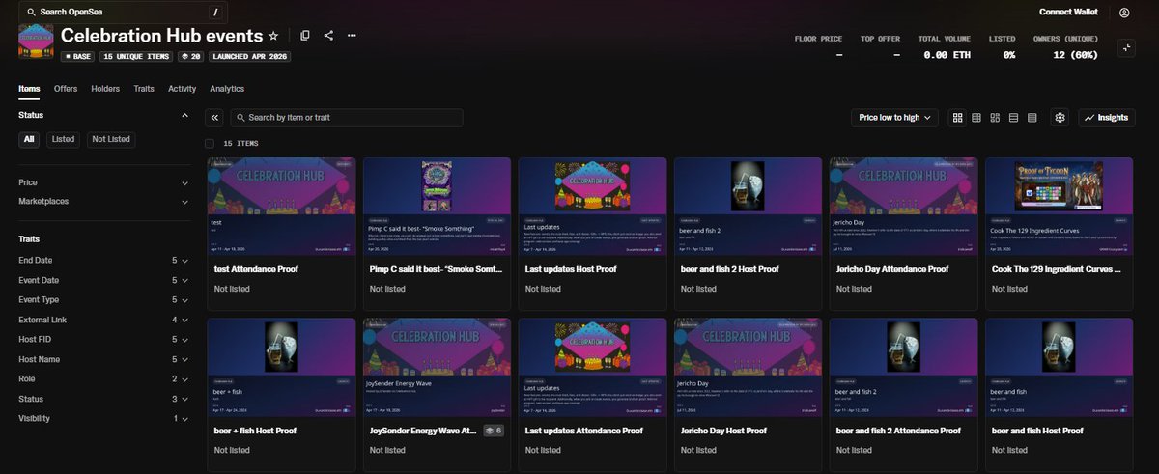This screenshot has width=1159, height=474.
Task: Select the All status filter
Action: tap(30, 140)
